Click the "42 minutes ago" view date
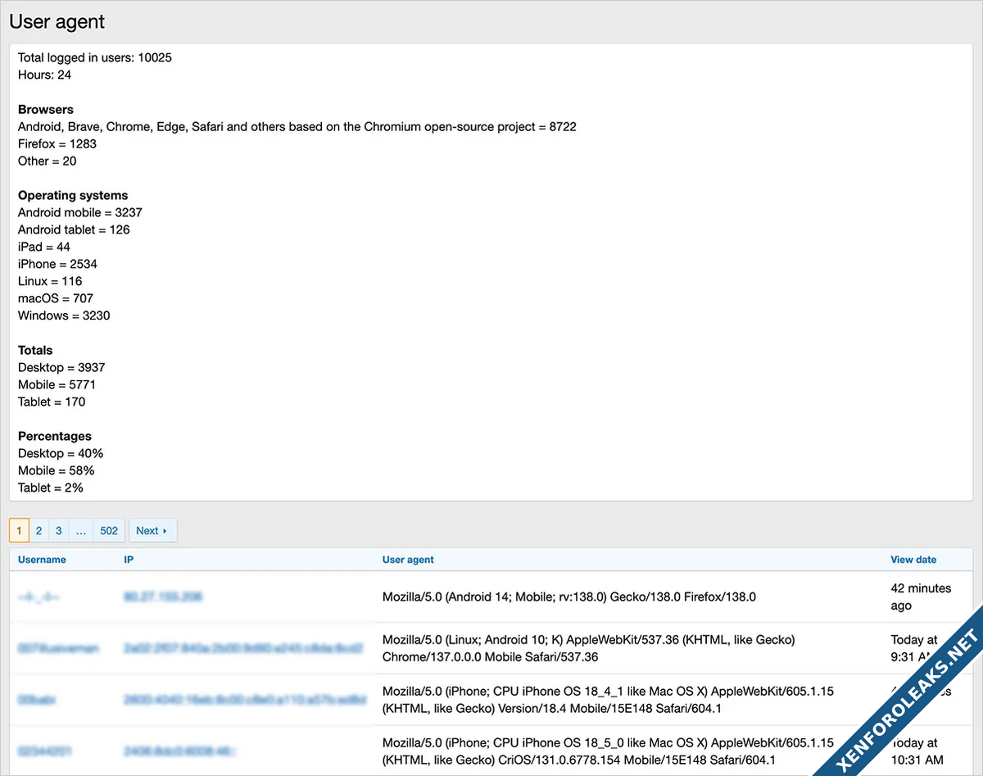The image size is (983, 776). click(x=921, y=597)
